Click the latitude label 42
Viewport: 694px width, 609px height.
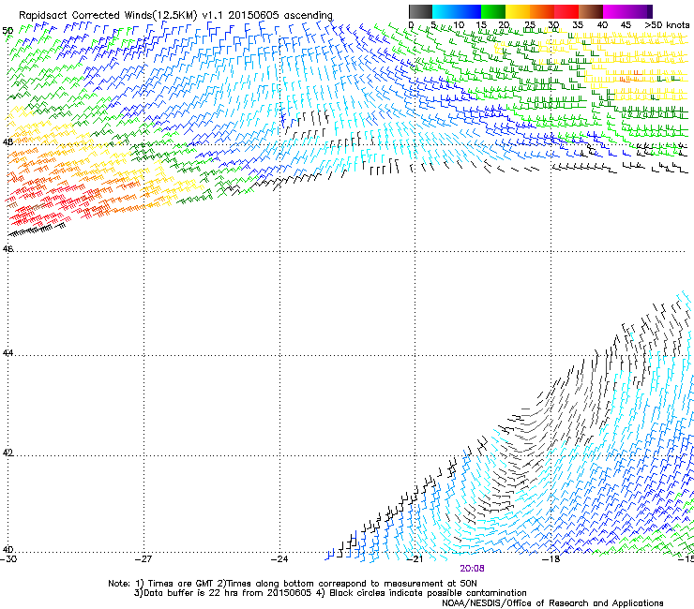(8, 453)
